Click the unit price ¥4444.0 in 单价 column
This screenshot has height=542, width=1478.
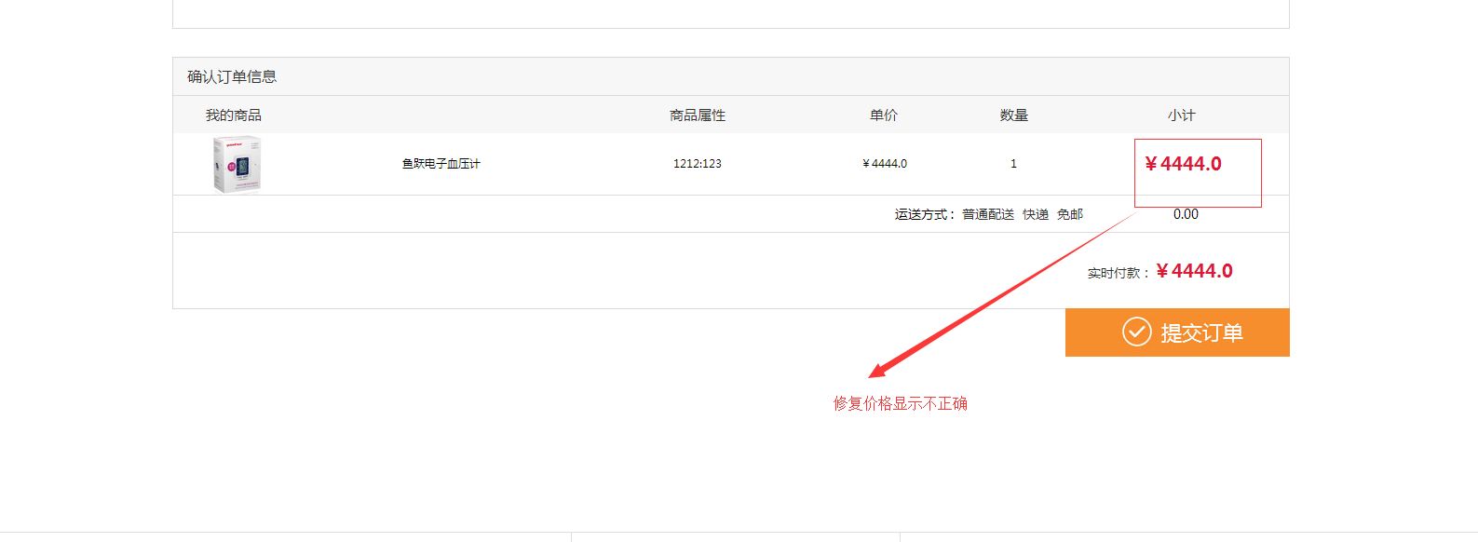point(884,164)
